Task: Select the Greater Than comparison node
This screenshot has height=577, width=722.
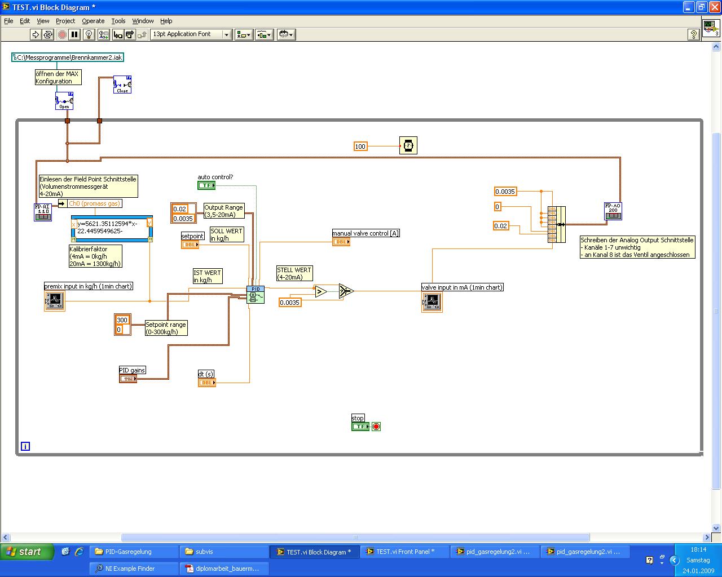Action: pos(321,291)
